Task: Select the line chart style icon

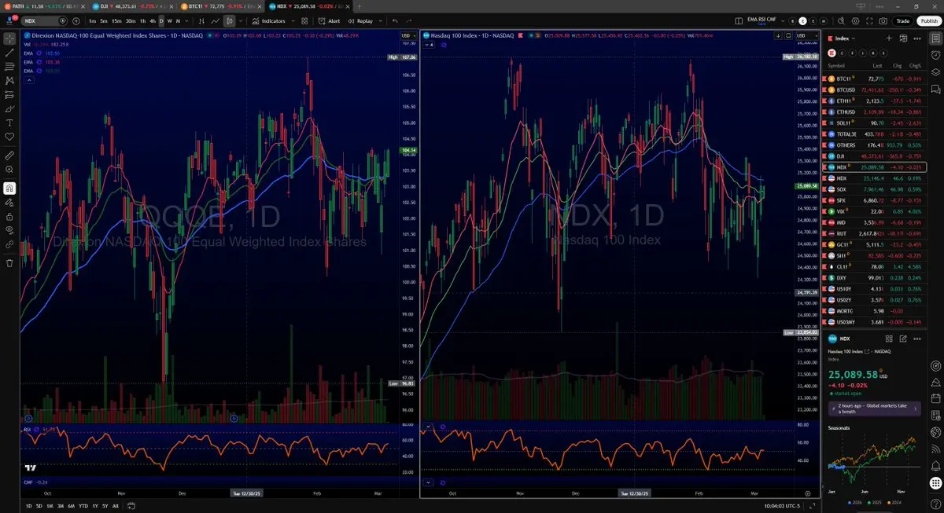Action: [215, 21]
